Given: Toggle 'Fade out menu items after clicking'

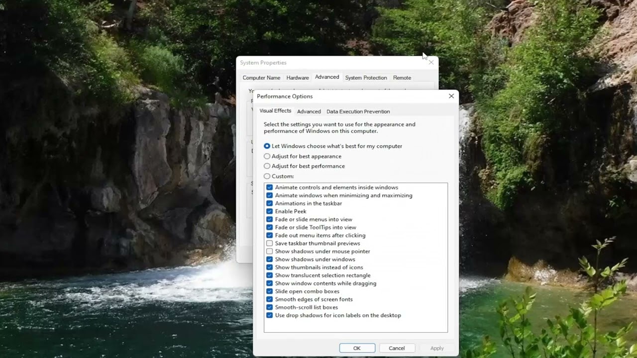Looking at the screenshot, I should tap(270, 235).
